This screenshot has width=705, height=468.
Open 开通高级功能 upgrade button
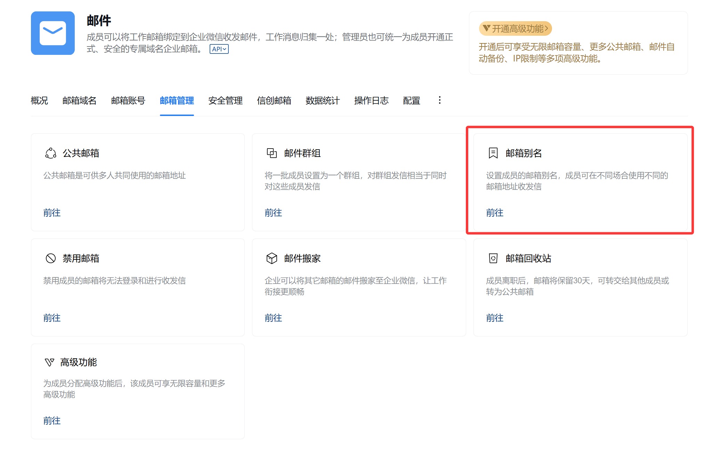click(x=515, y=28)
